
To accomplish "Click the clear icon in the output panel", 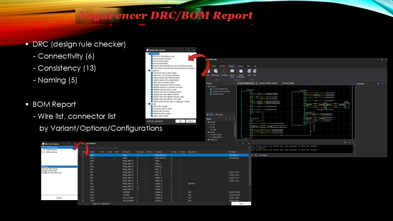I will [x=345, y=142].
